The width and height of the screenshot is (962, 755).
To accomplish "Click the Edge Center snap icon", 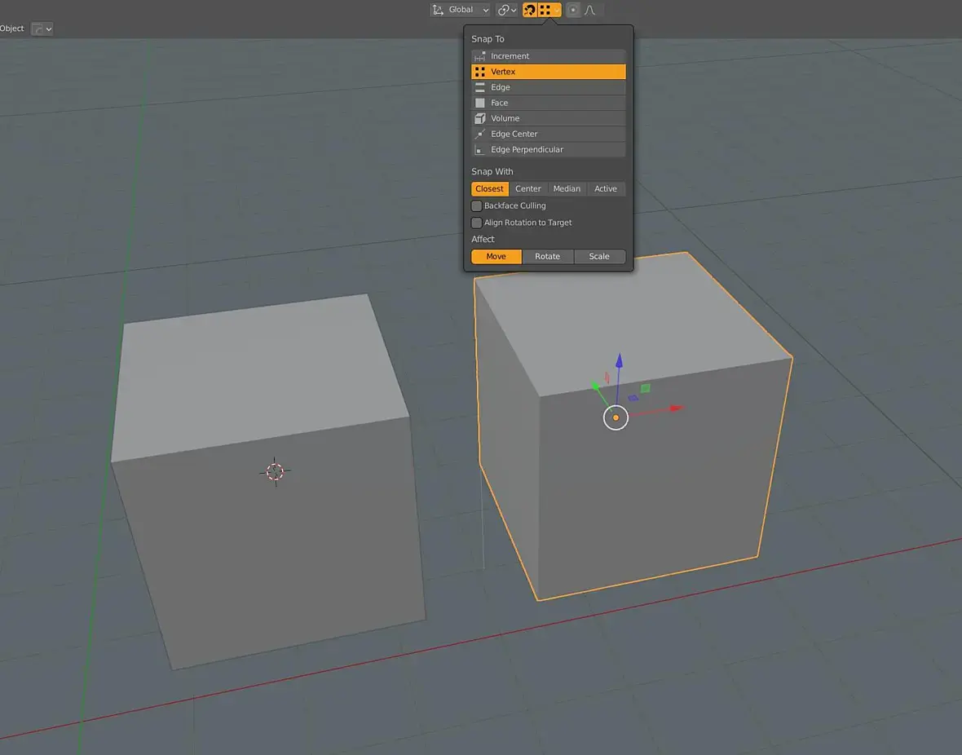I will coord(479,134).
